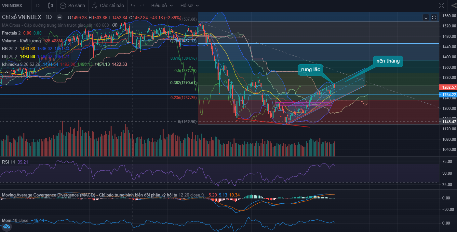Click the share icon at top right
The width and height of the screenshot is (457, 232).
[x=454, y=6]
